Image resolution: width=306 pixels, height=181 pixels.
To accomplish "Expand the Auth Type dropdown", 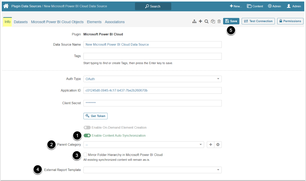I will (152, 79).
